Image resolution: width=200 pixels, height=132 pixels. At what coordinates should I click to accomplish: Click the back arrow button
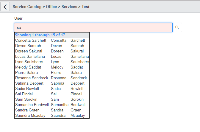click(5, 7)
